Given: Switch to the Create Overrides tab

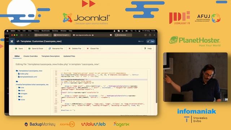Looking at the screenshot, I should 30,56.
